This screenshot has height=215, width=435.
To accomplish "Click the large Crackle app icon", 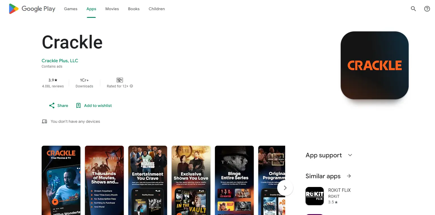I will pos(374,65).
